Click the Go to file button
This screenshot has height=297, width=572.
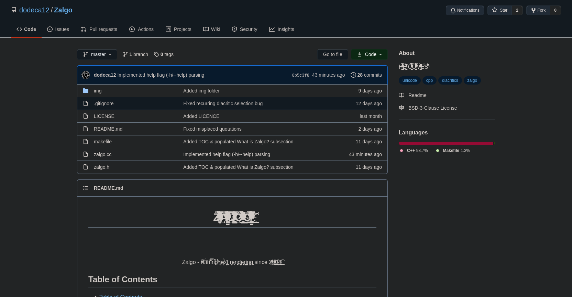point(332,54)
